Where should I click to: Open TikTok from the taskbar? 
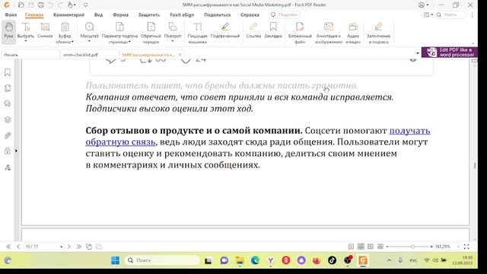point(332,260)
